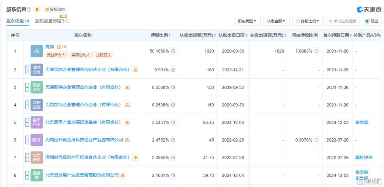Screen dimensions: 384x187
Task: Open pie chart icon for 56.1056% holding
Action: (173, 51)
